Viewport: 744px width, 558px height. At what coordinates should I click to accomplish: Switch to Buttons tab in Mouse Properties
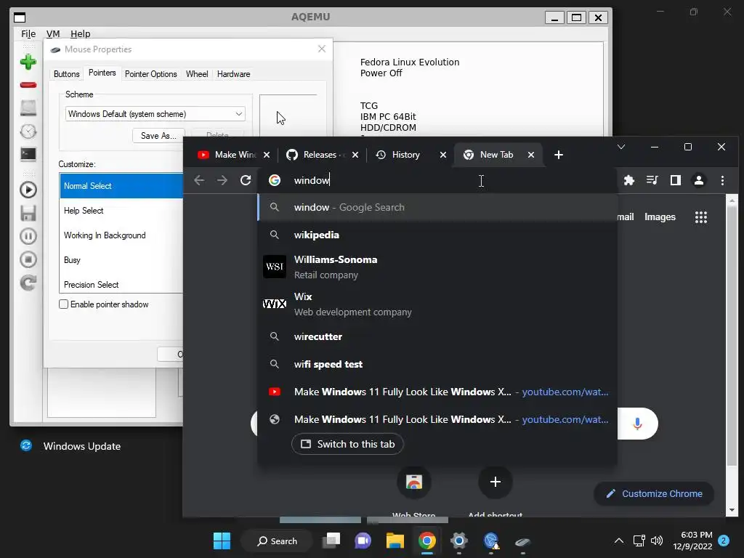pos(66,74)
